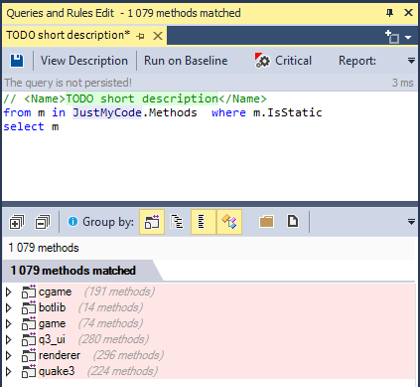This screenshot has height=387, width=420.
Task: Click the renderer assembly icon
Action: click(x=29, y=355)
